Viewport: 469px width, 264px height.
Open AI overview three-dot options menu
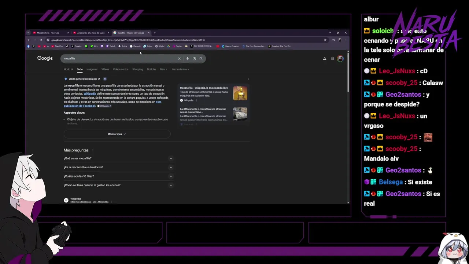(248, 79)
